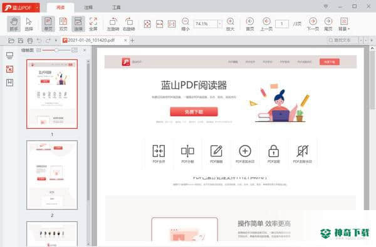Screen dimensions: 376x247
Task: Open the 74.1% zoom level dropdown
Action: 219,24
